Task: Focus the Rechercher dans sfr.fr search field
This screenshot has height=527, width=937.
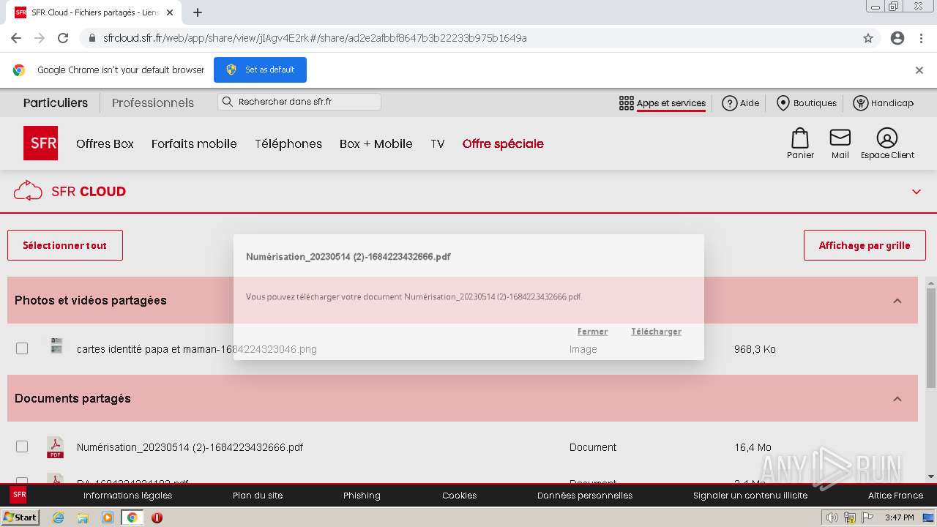Action: click(299, 102)
